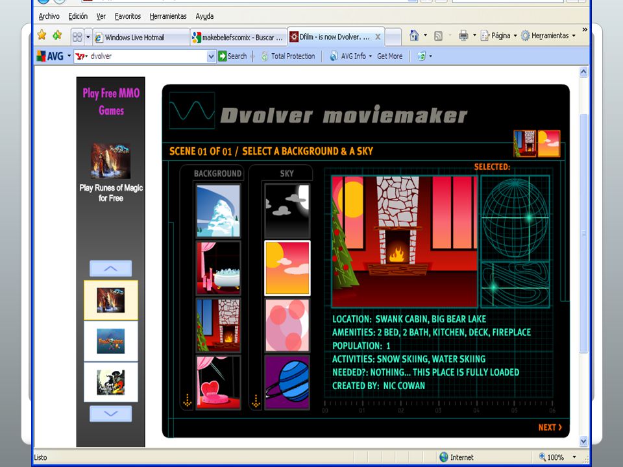Click the Runes of Magic ad image
623x467 pixels.
pos(110,161)
